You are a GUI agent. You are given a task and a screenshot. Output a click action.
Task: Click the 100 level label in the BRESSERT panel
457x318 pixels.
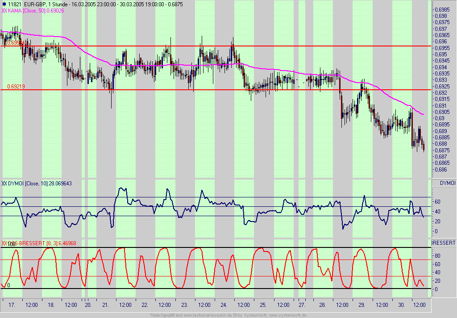pyautogui.click(x=11, y=244)
